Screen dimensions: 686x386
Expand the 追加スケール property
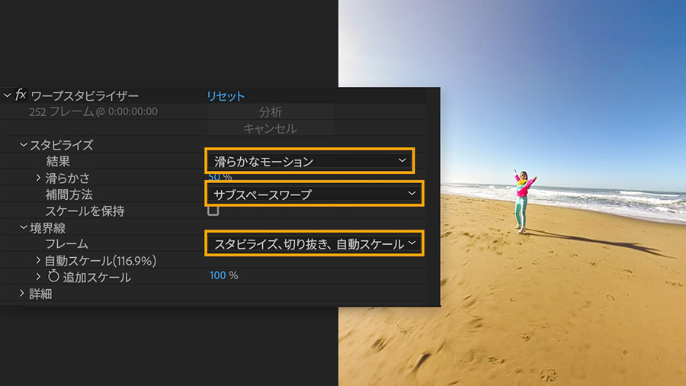click(38, 277)
